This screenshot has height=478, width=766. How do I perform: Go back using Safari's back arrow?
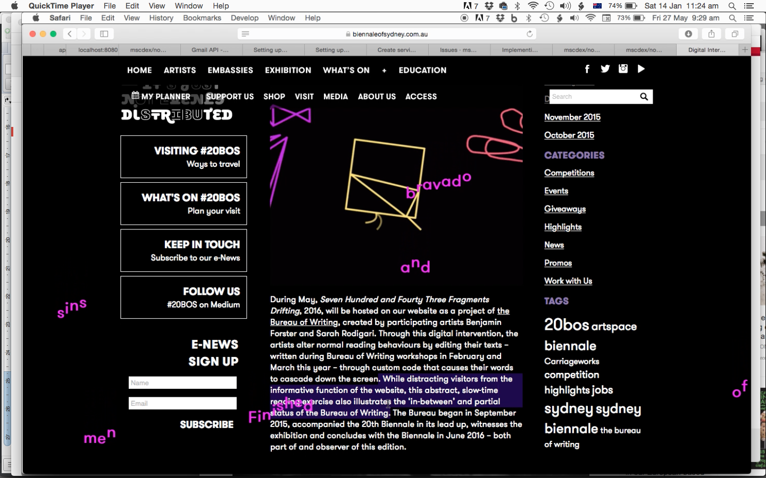[70, 34]
